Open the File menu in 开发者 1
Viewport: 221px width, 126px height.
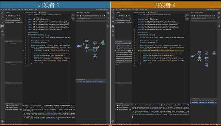[x=6, y=10]
